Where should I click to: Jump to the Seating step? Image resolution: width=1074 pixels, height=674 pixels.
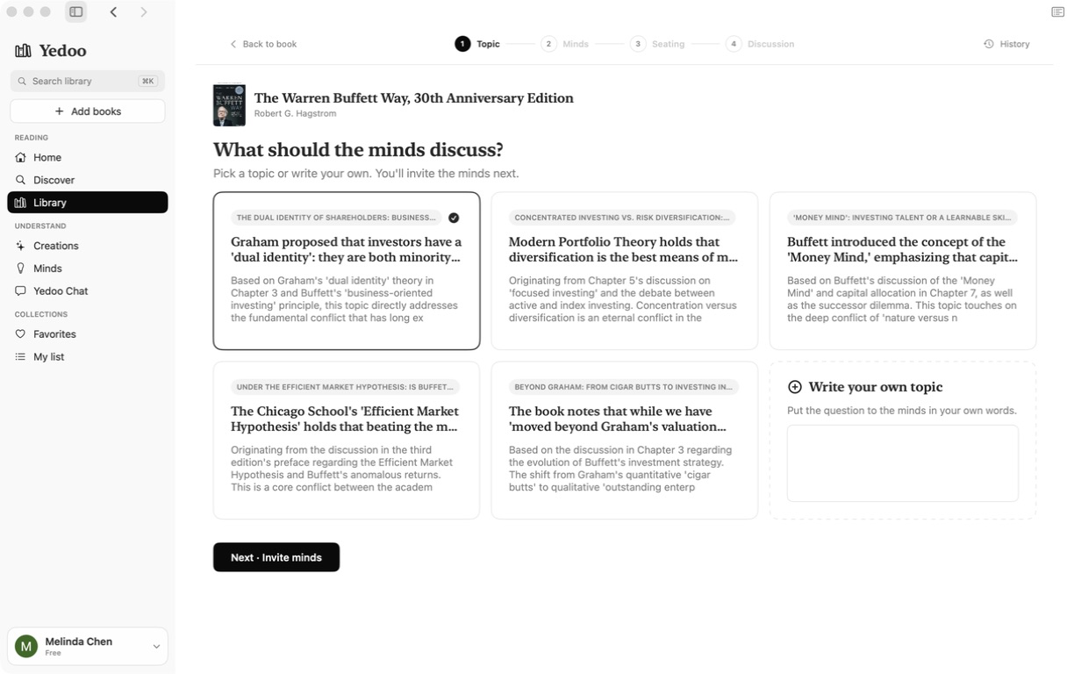pos(657,44)
